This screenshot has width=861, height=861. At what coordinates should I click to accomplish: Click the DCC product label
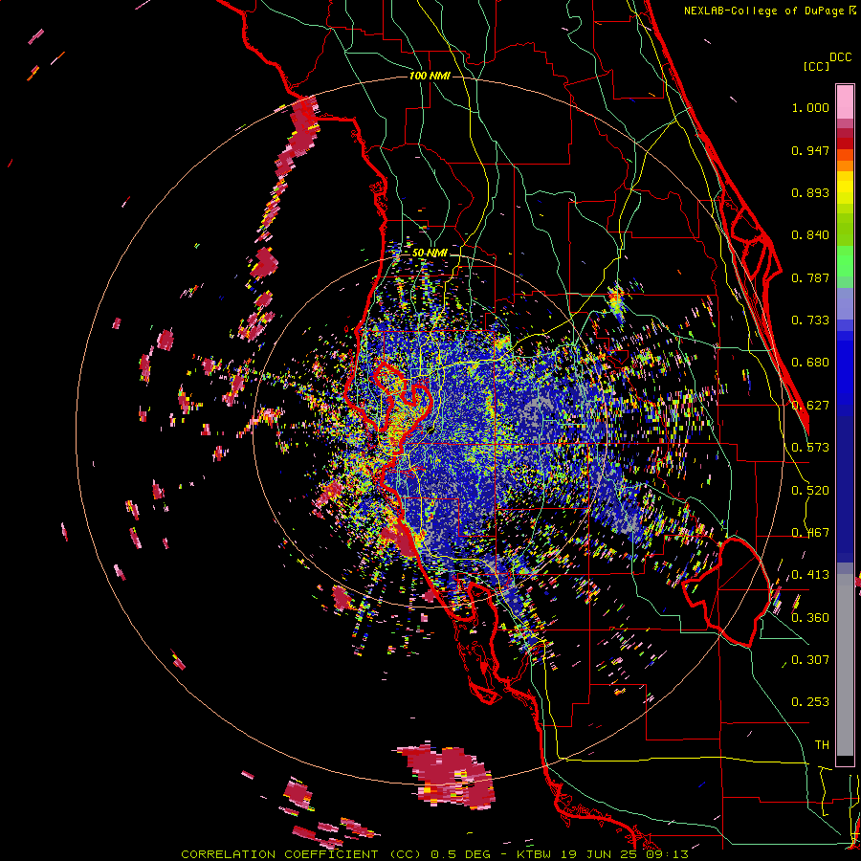(840, 57)
